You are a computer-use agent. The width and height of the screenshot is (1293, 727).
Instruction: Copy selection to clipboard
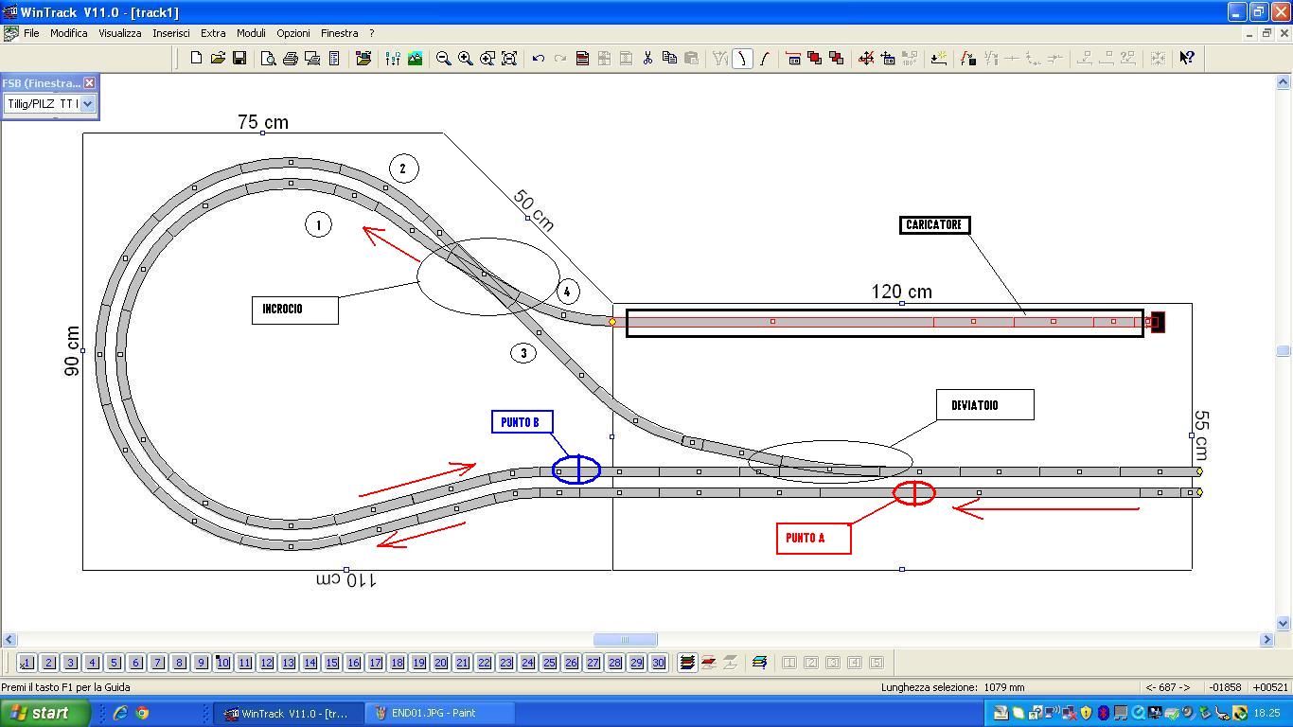(x=669, y=58)
